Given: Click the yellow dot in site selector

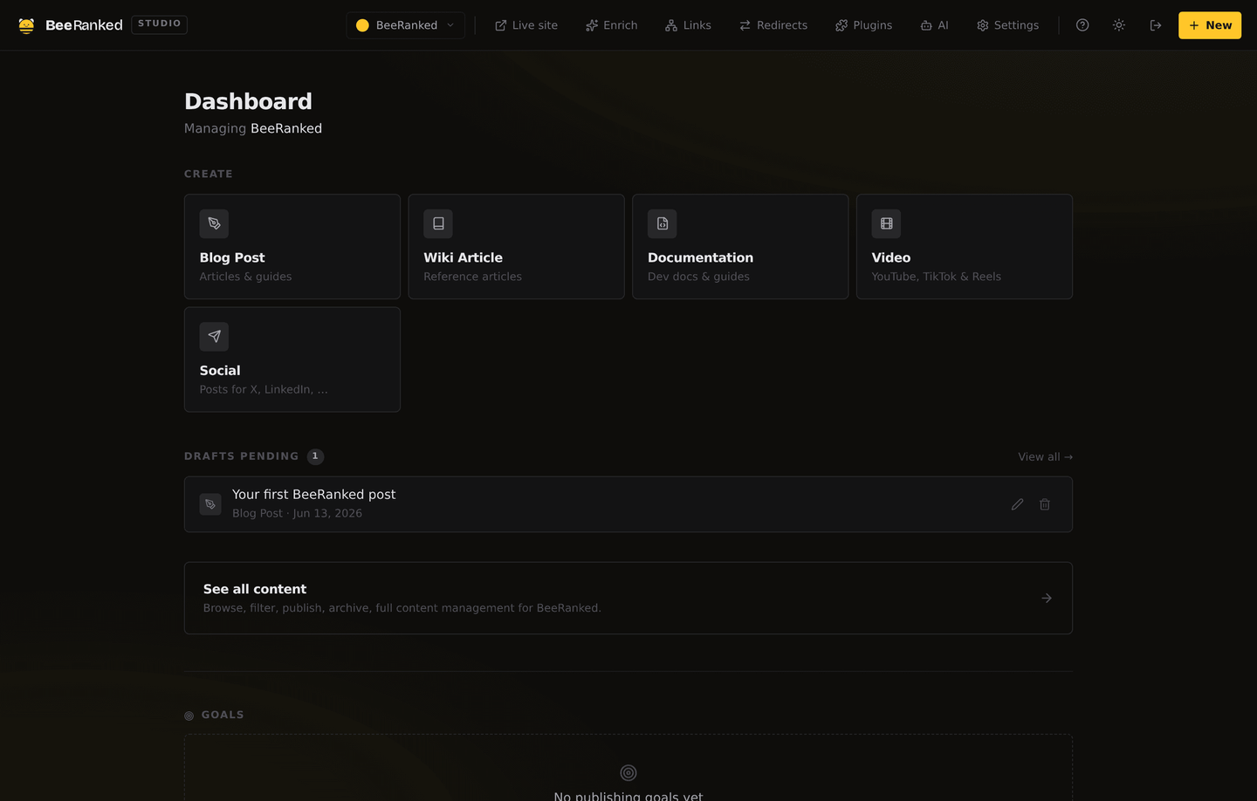Looking at the screenshot, I should [x=362, y=25].
